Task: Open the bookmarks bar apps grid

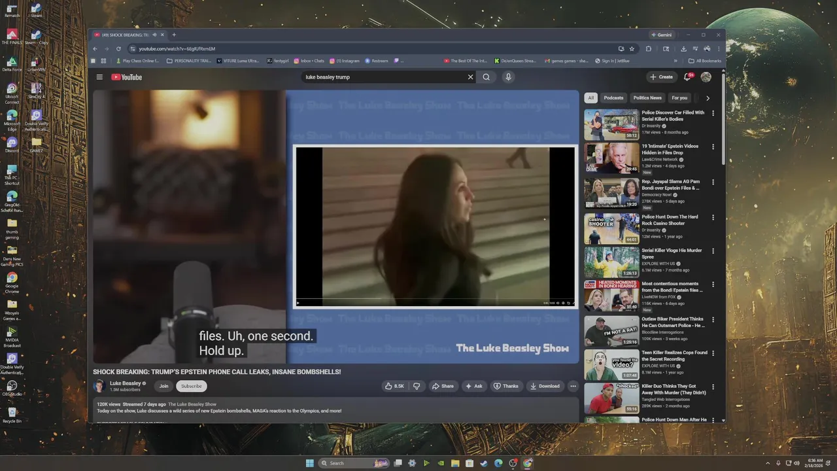Action: [x=103, y=61]
